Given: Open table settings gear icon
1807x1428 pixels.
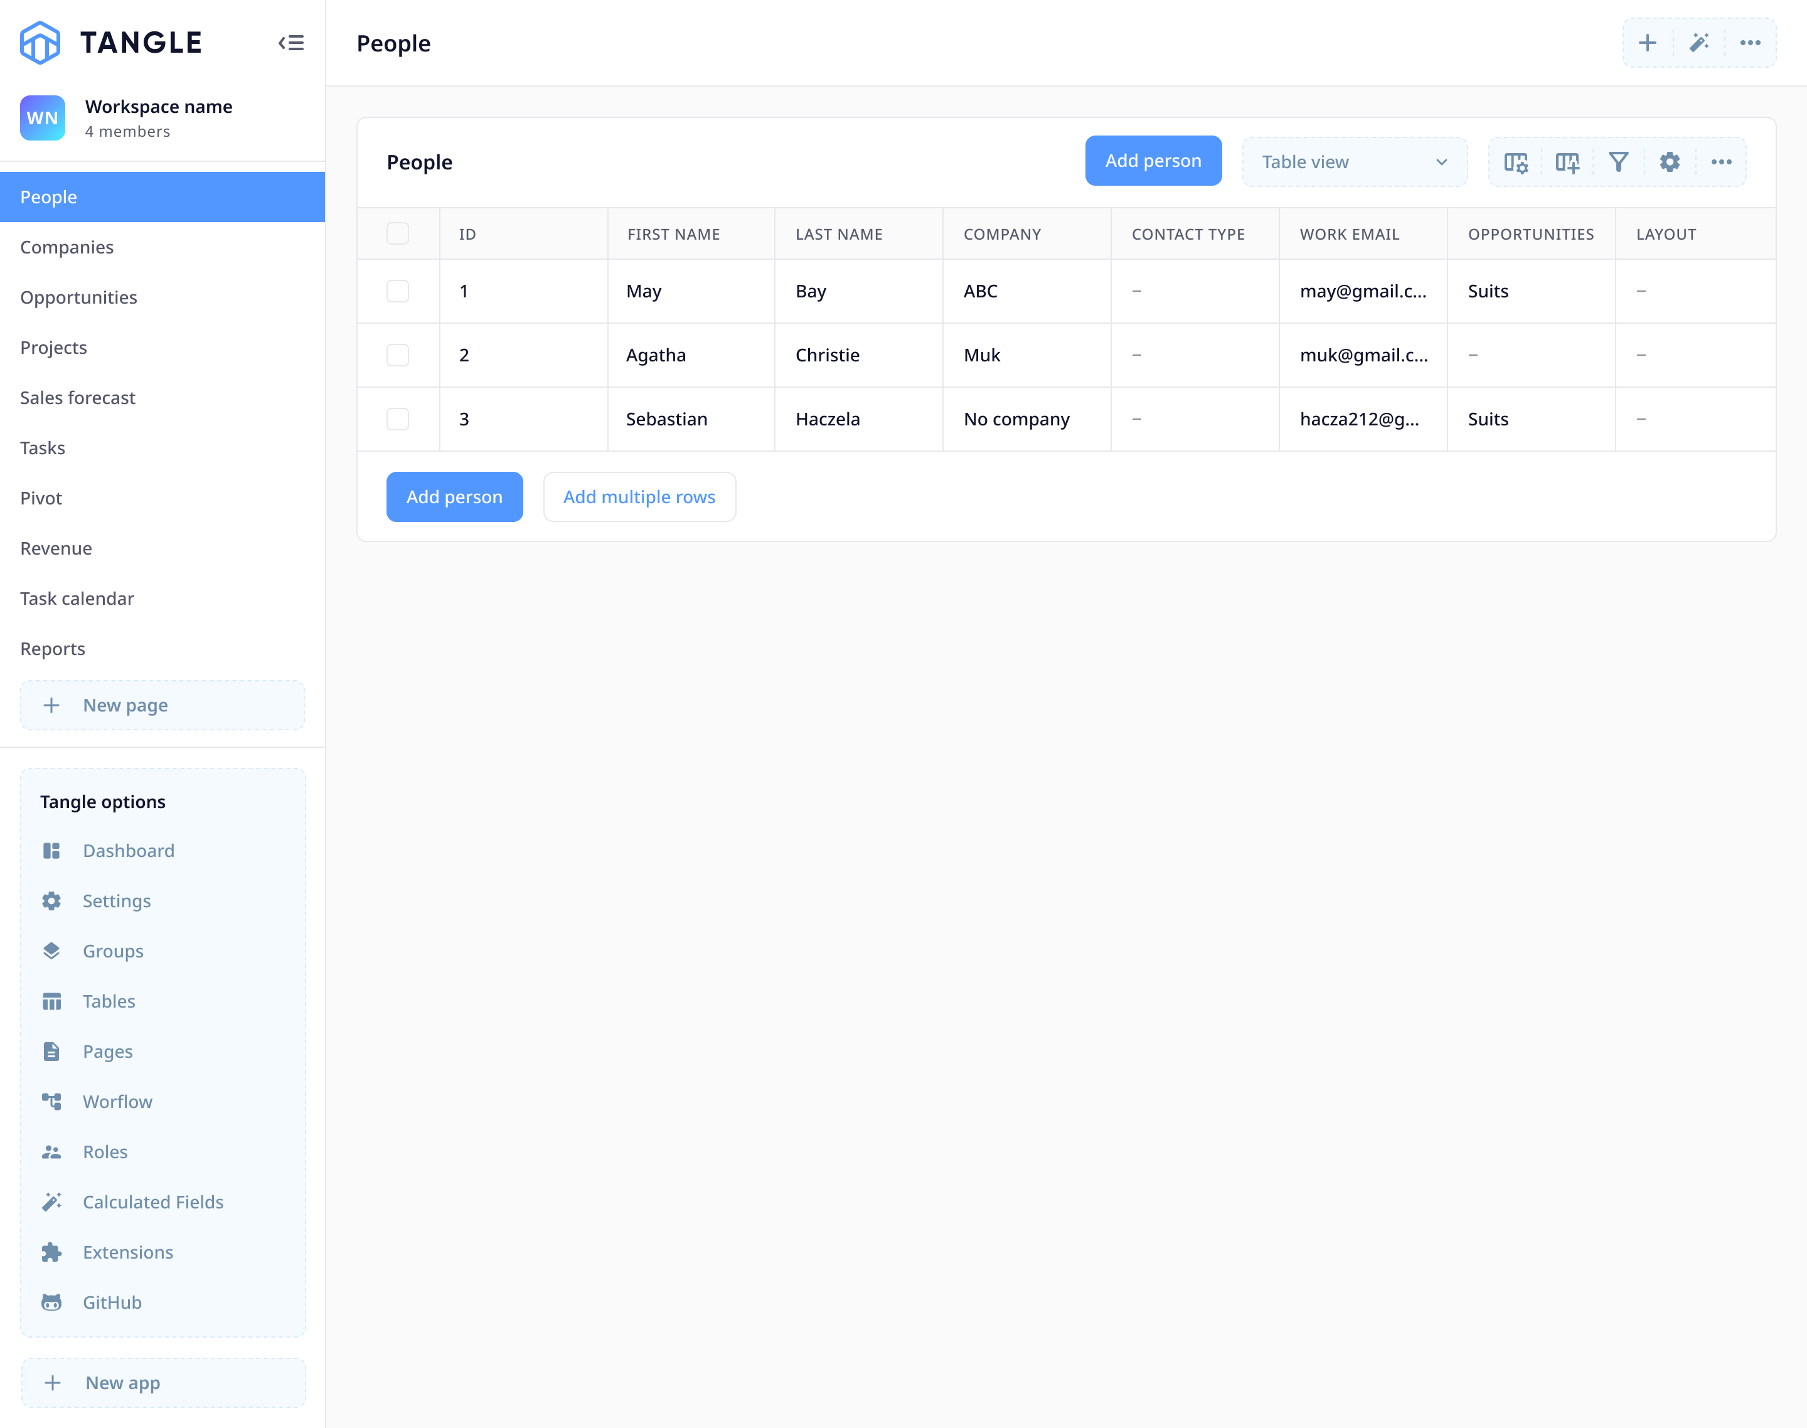Looking at the screenshot, I should click(1669, 163).
